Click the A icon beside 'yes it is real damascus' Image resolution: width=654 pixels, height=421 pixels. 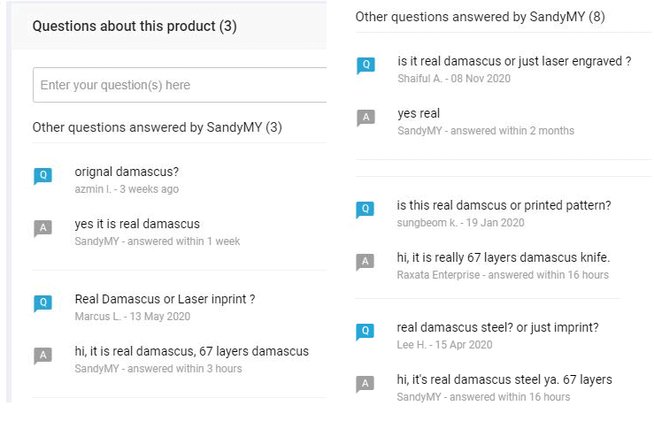click(x=43, y=228)
